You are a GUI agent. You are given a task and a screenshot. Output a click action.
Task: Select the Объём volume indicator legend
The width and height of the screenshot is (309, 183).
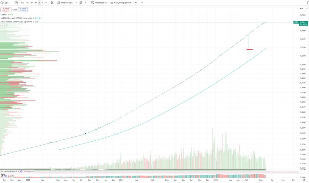(x=3, y=15)
